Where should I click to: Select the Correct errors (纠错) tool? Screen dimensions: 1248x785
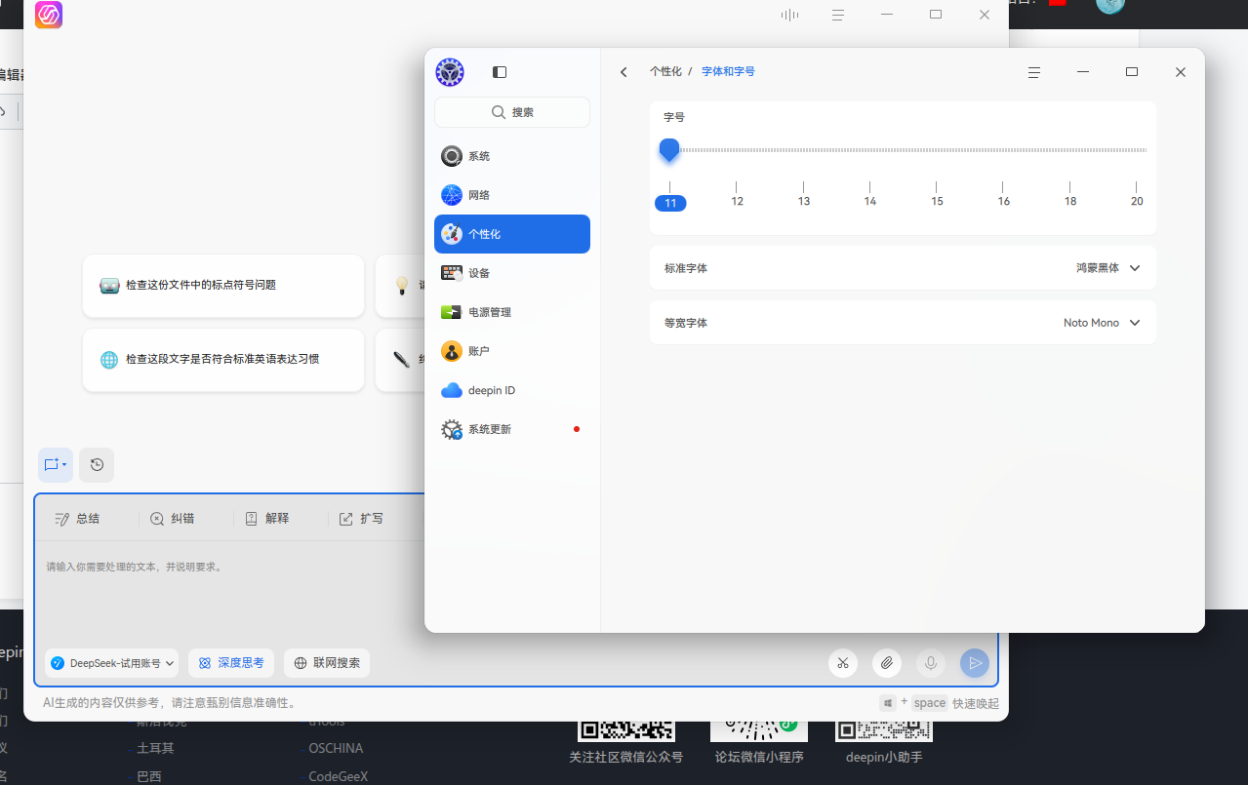click(x=172, y=519)
